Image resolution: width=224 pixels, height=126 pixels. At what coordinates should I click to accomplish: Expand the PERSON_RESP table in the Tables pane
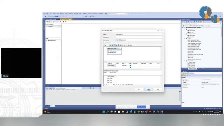tap(47, 41)
